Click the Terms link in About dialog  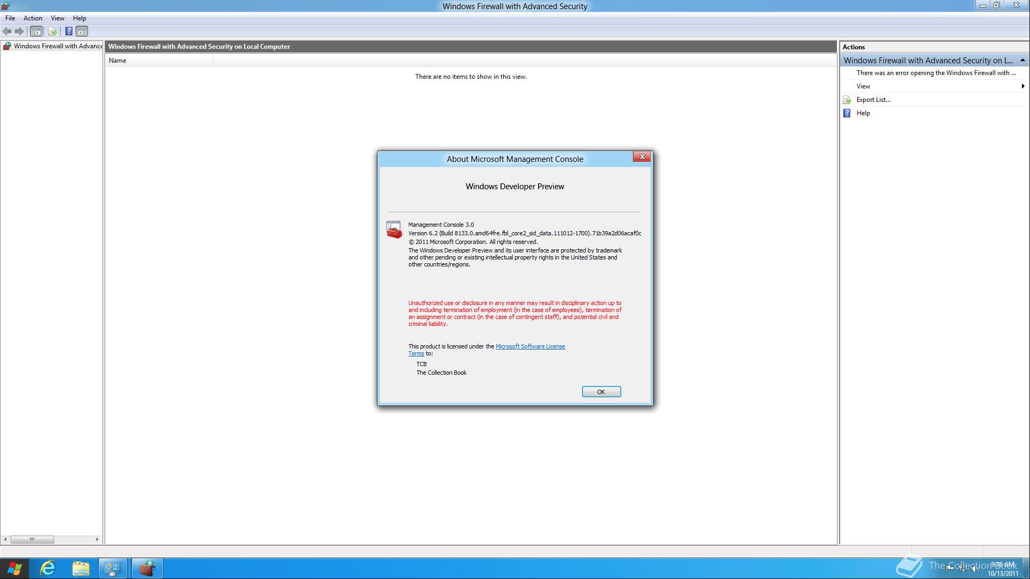(416, 354)
